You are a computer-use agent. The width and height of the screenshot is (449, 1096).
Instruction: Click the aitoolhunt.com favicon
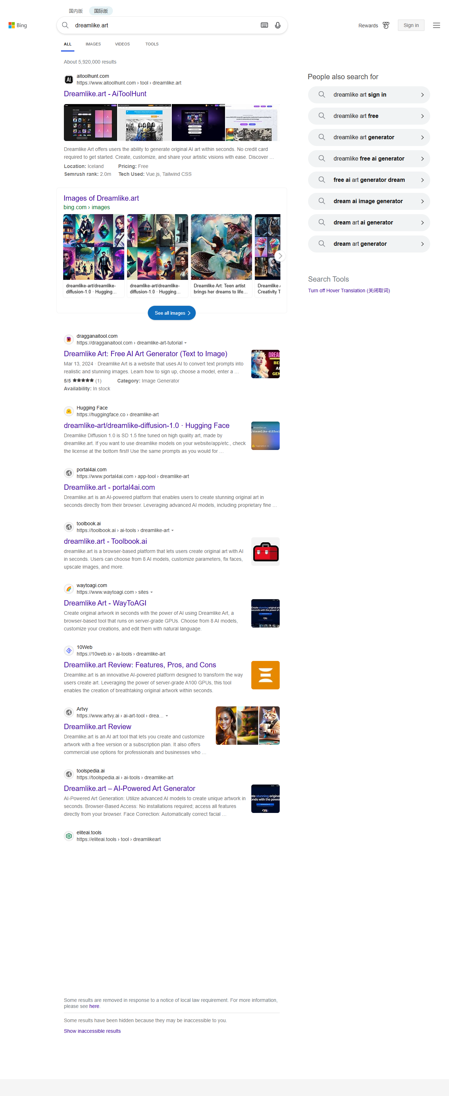pyautogui.click(x=69, y=80)
